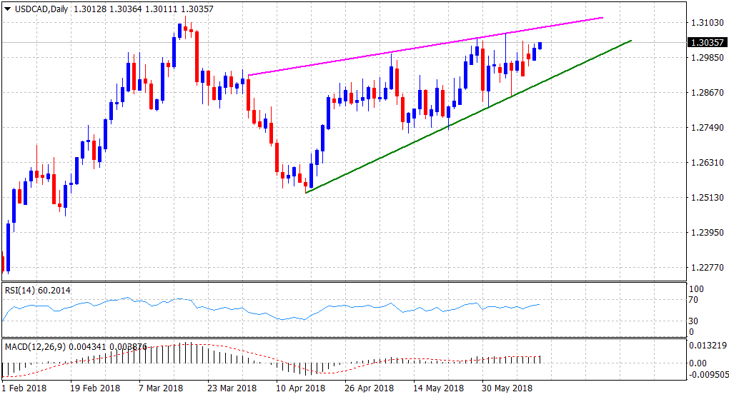Click the MACD(12,26,9) indicator label

click(x=37, y=346)
